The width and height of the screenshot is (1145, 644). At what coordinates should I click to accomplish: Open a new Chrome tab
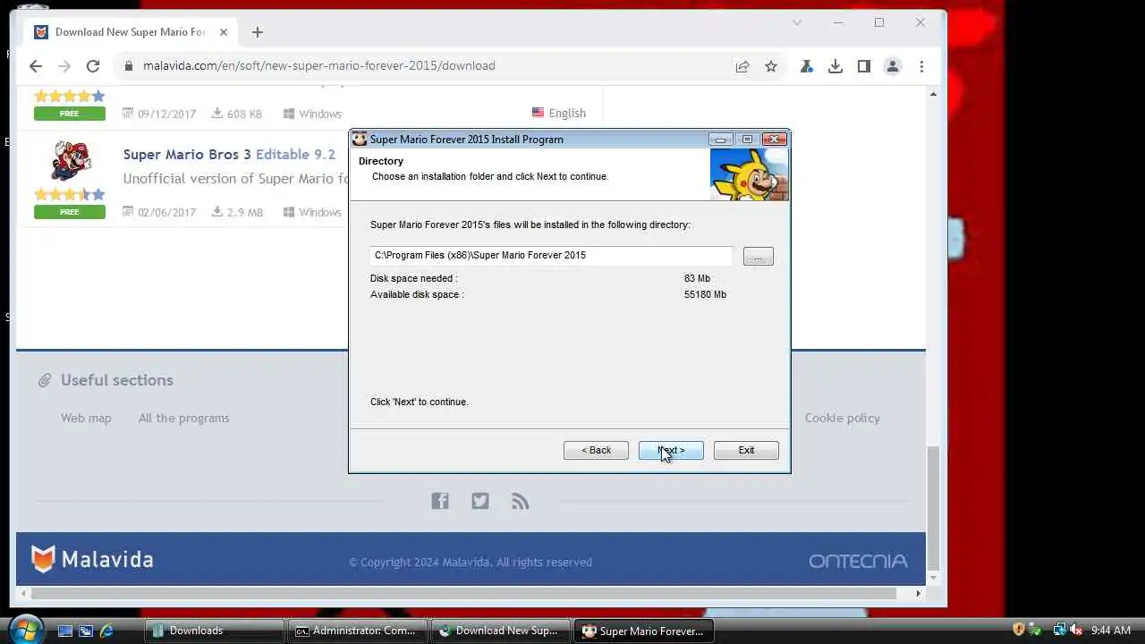pos(258,32)
